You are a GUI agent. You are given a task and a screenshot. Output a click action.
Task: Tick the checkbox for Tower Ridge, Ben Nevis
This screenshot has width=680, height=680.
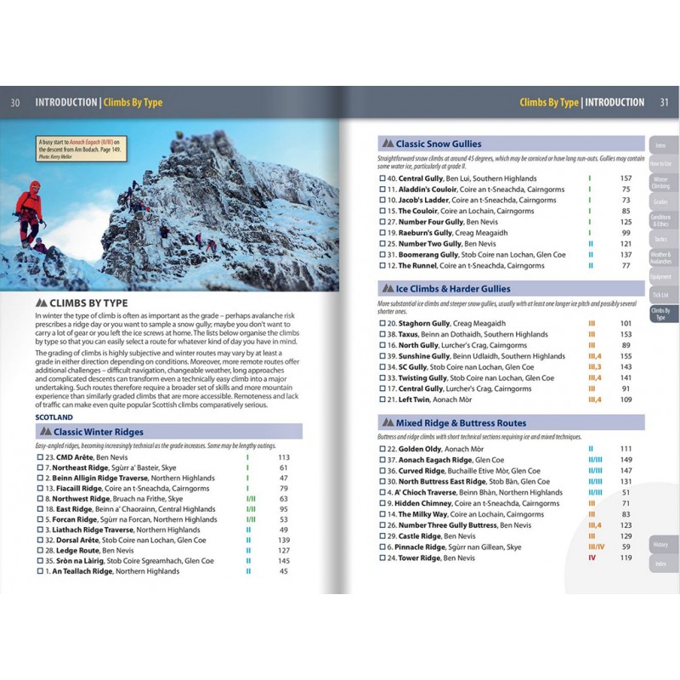[382, 558]
